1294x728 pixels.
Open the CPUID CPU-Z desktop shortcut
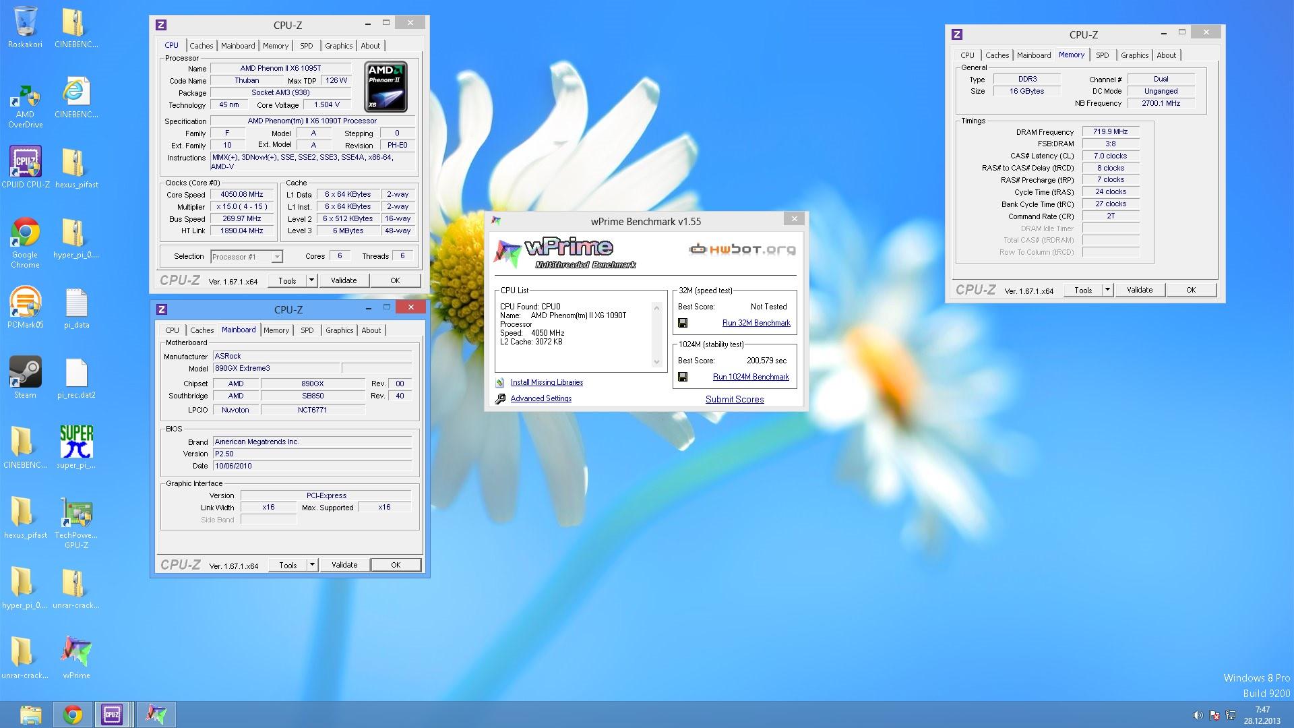(25, 167)
